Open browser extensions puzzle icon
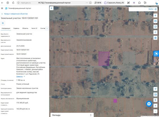The height and width of the screenshot is (117, 159). [139, 3]
